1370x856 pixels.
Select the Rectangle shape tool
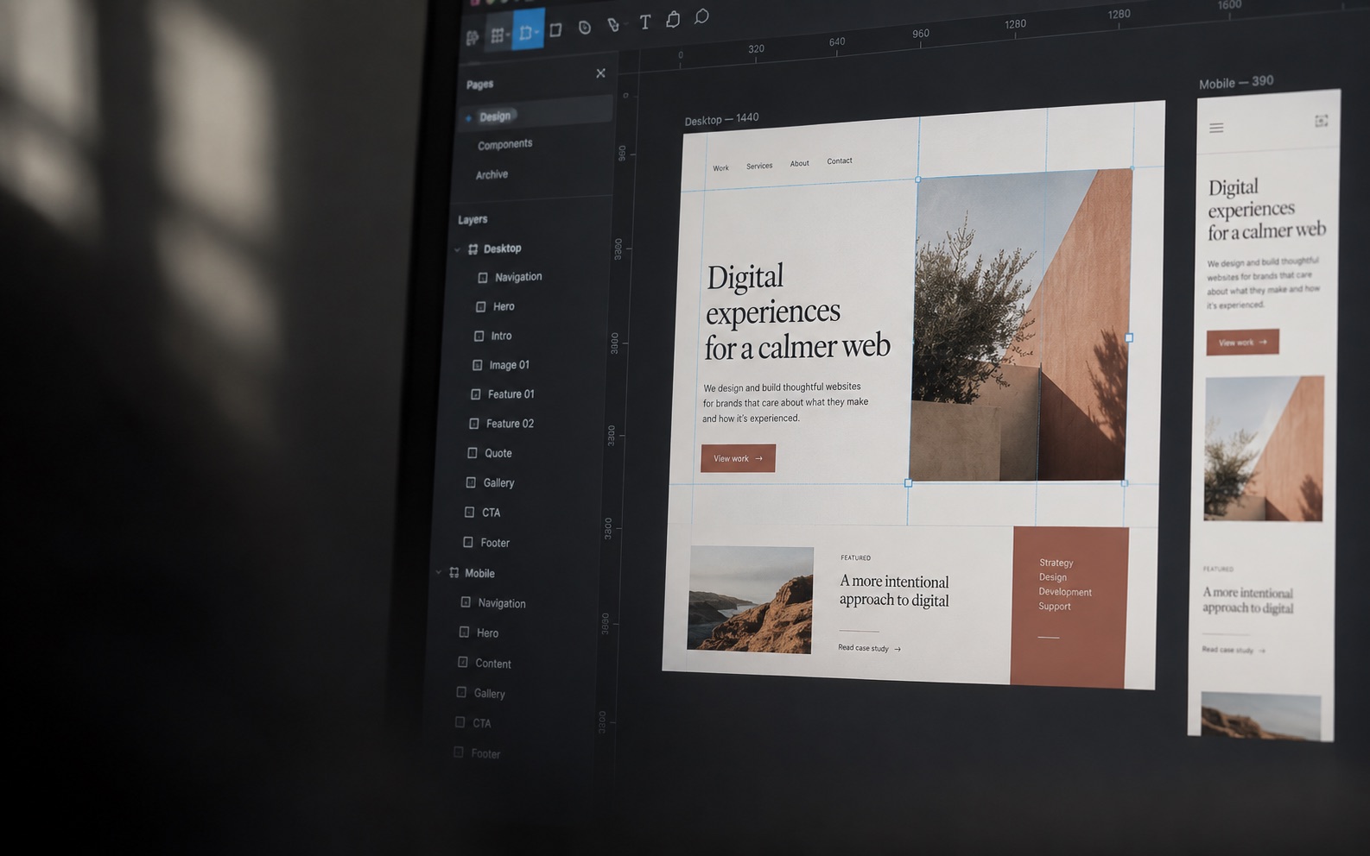pyautogui.click(x=555, y=30)
